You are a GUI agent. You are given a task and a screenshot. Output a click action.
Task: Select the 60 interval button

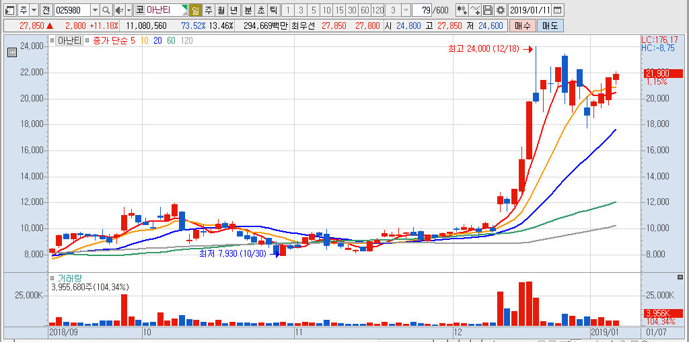pos(365,9)
